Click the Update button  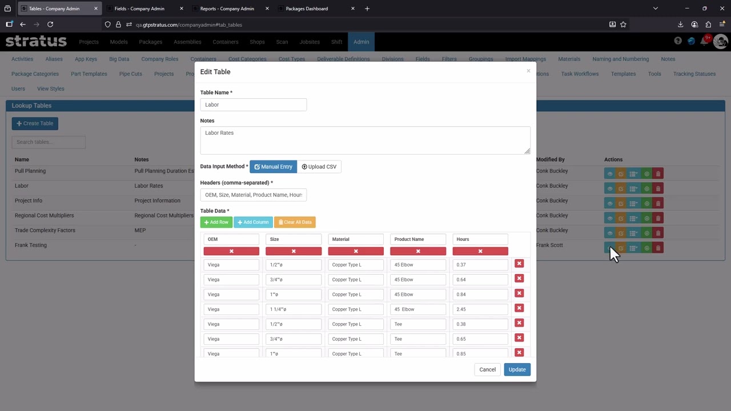[x=517, y=369]
